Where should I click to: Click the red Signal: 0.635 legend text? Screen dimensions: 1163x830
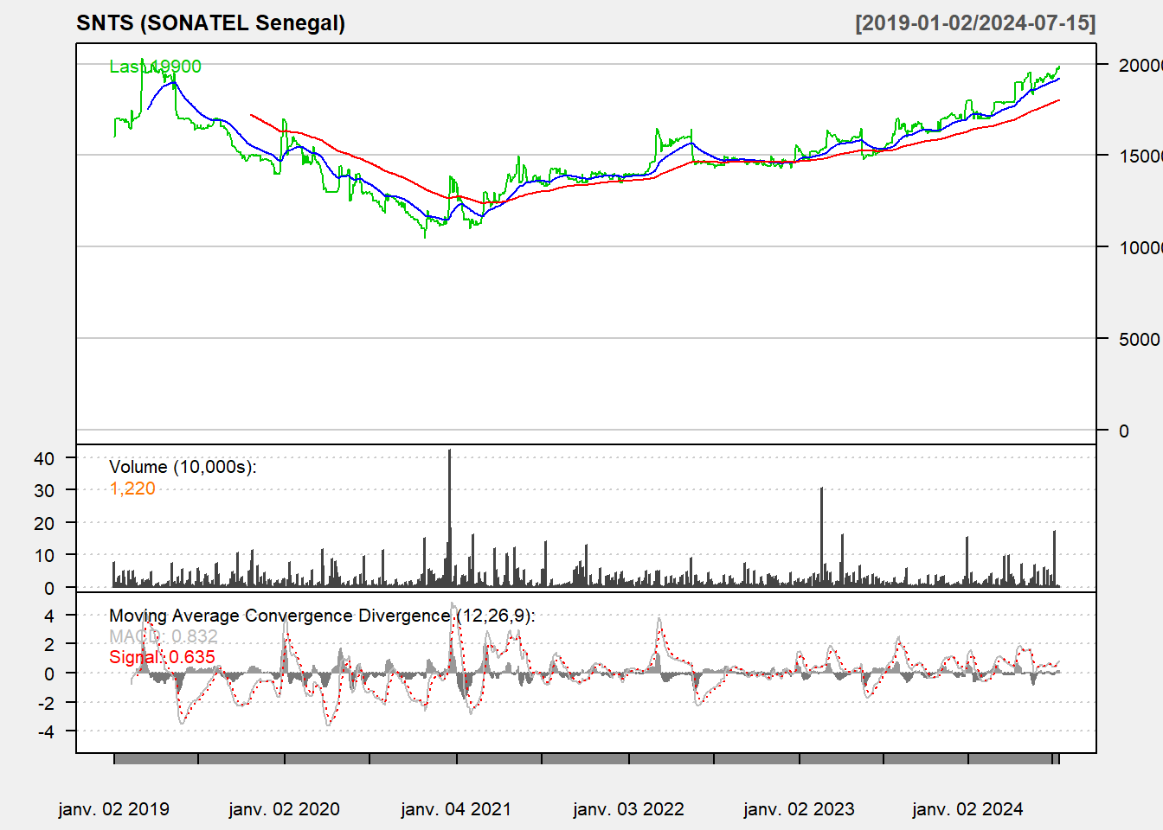coord(162,657)
